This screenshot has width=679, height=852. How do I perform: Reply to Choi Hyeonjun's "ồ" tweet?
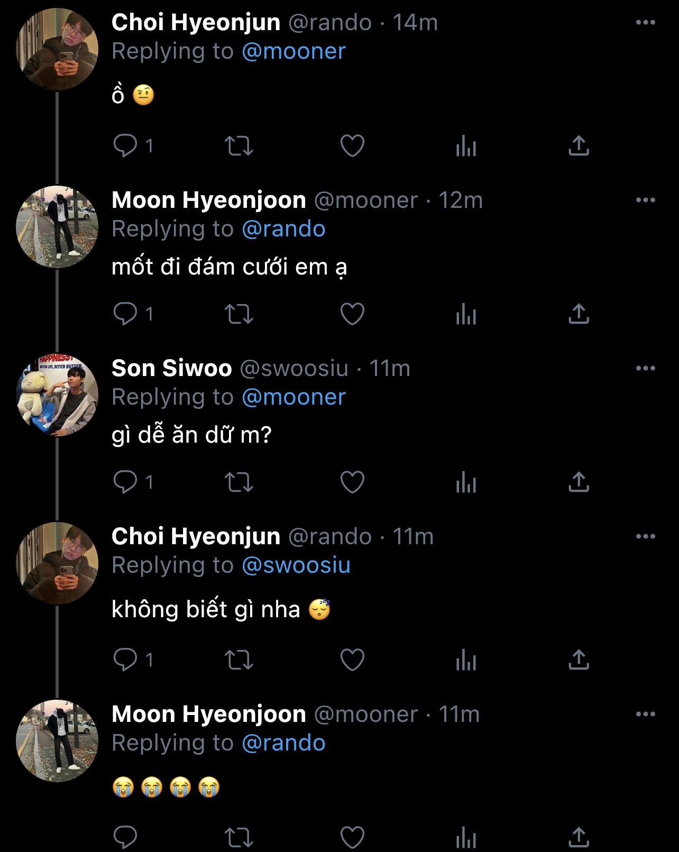125,145
